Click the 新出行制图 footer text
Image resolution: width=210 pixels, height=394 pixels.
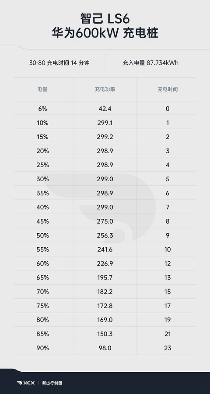[x=52, y=383]
